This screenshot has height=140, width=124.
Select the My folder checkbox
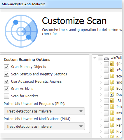106,119
